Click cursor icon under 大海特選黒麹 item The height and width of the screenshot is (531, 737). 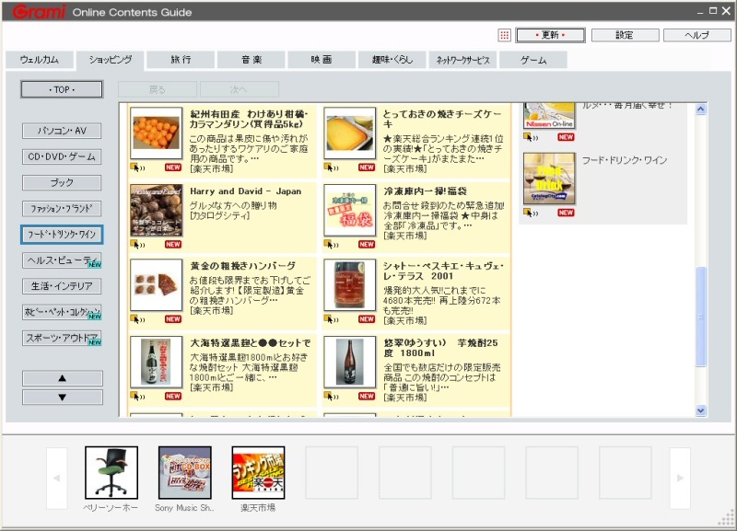(137, 397)
